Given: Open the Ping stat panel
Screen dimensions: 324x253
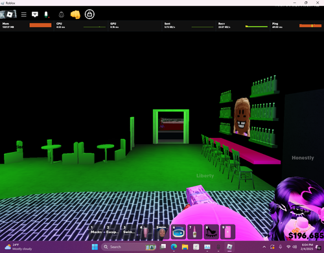Looking at the screenshot, I should click(x=297, y=26).
